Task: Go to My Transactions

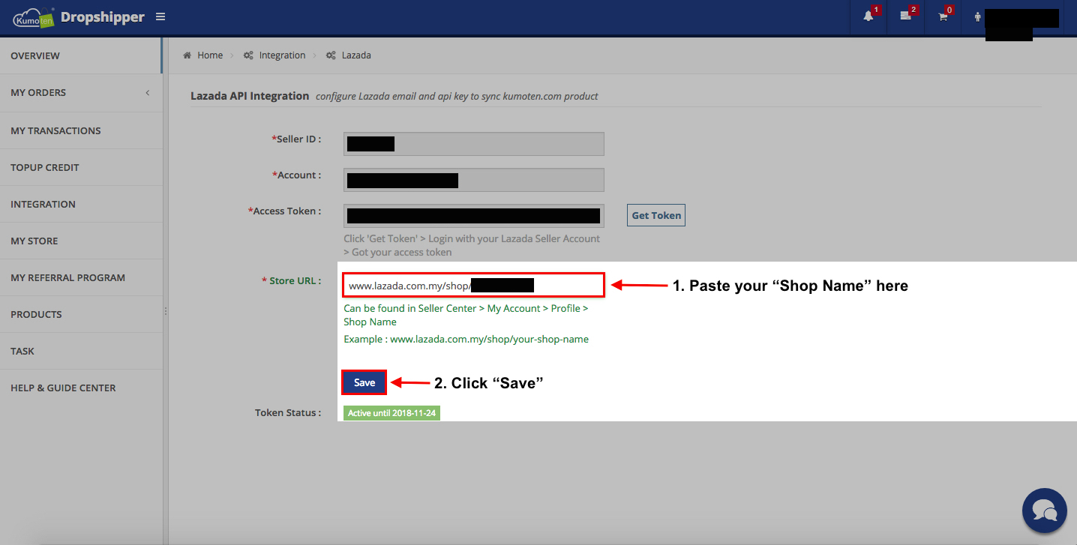Action: 81,130
